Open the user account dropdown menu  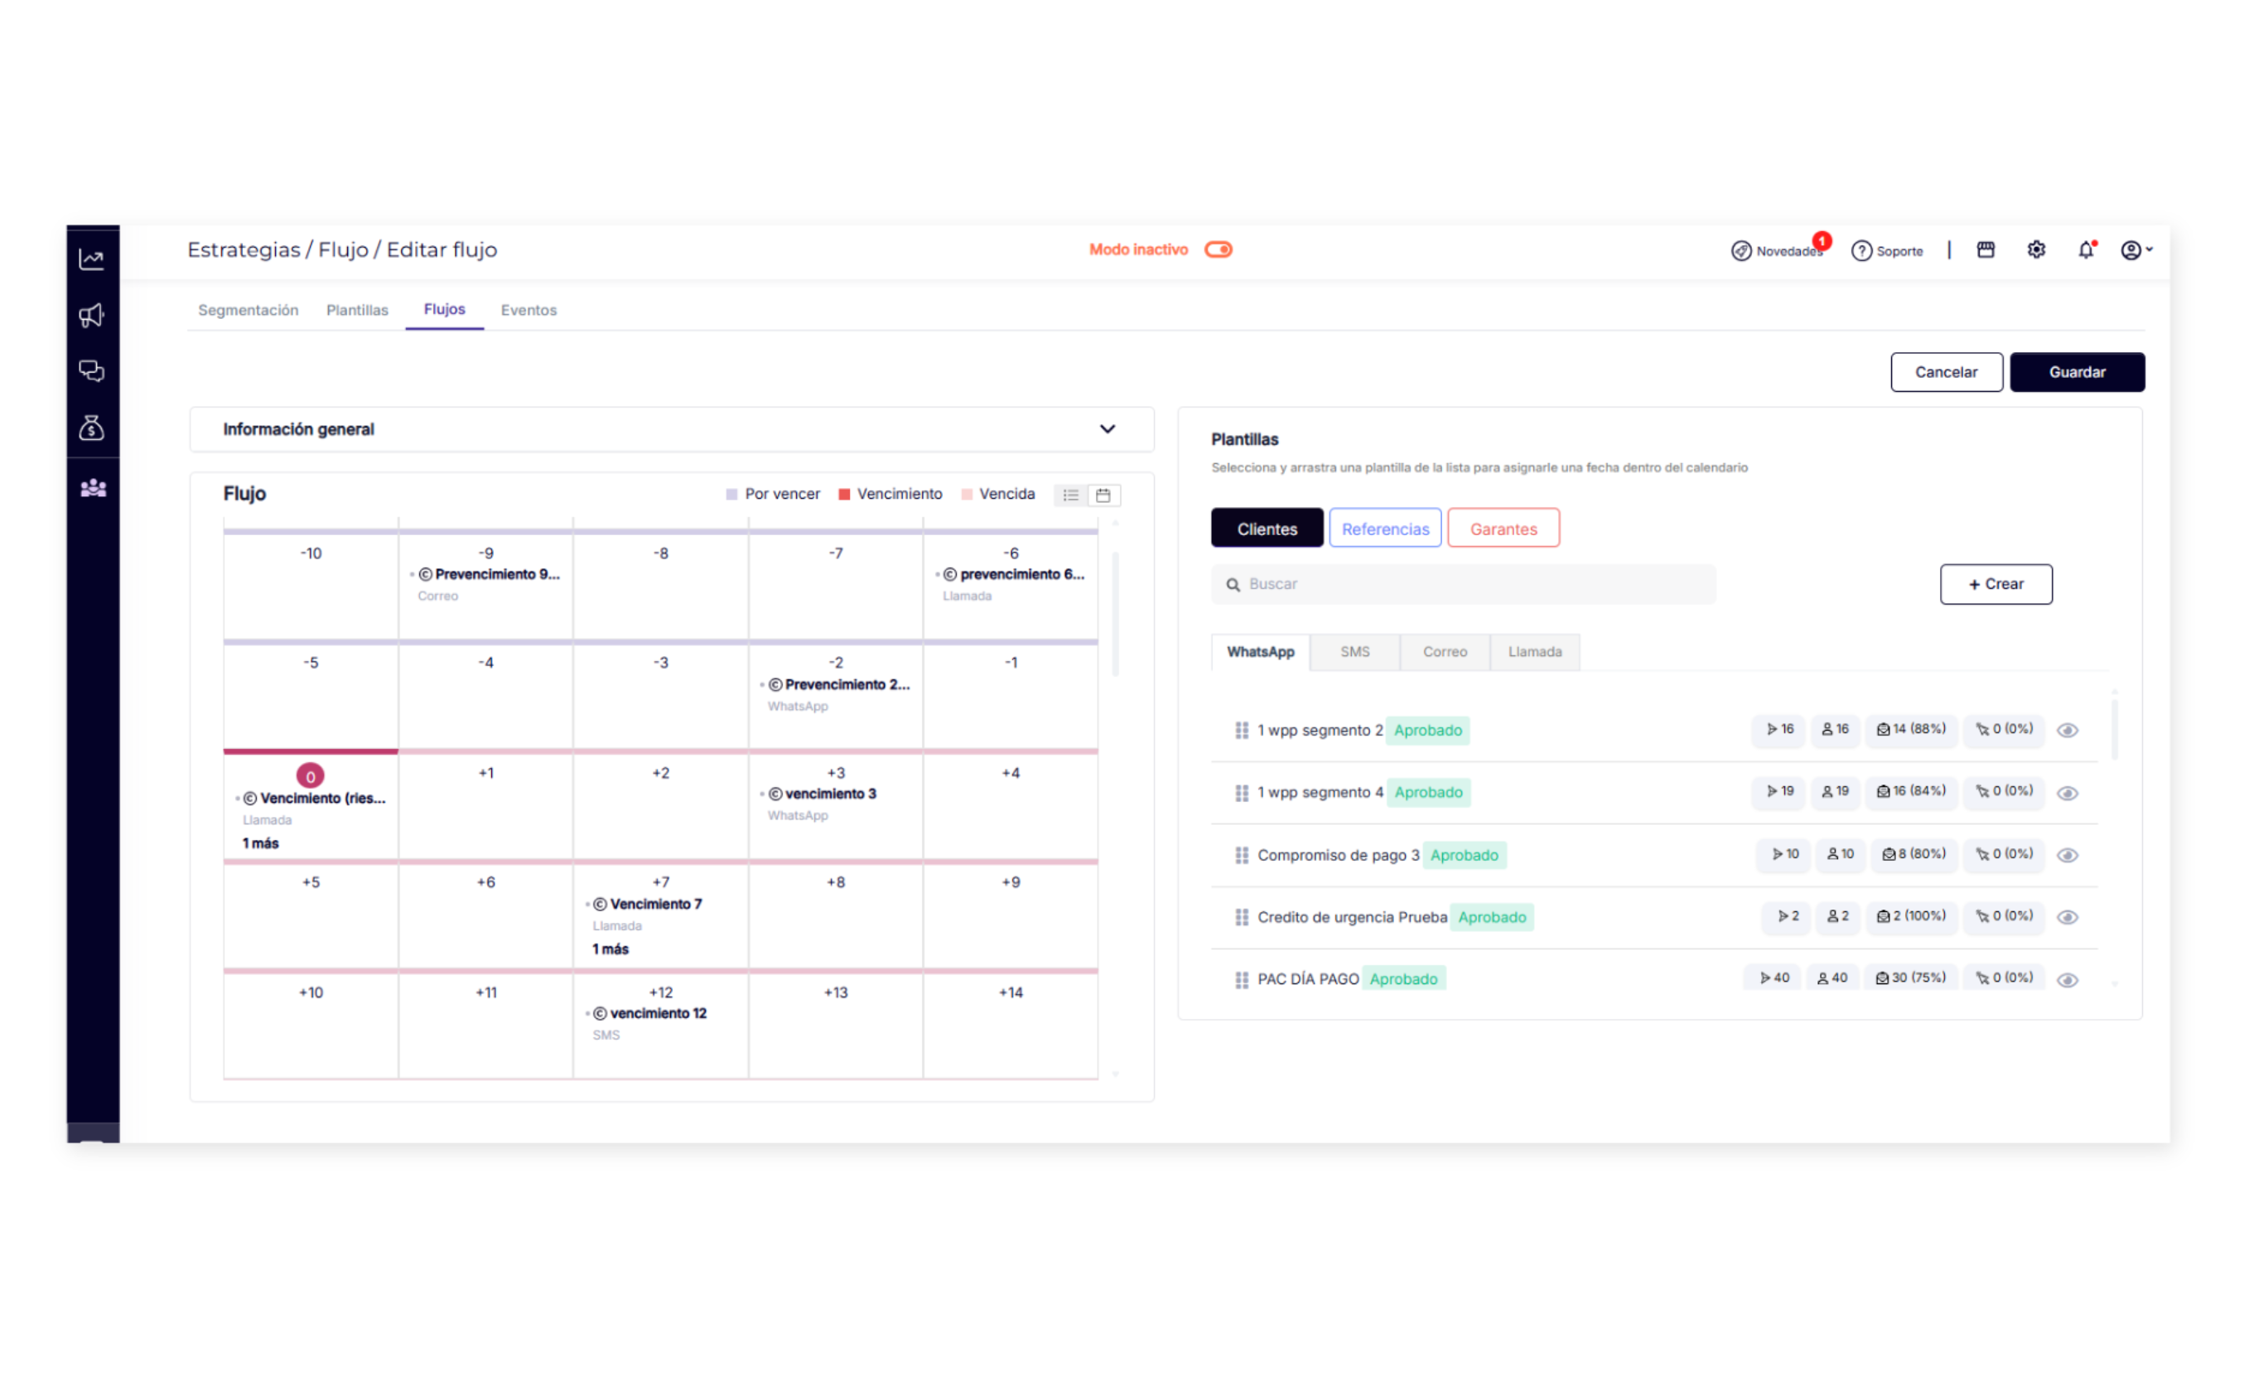click(x=2135, y=249)
